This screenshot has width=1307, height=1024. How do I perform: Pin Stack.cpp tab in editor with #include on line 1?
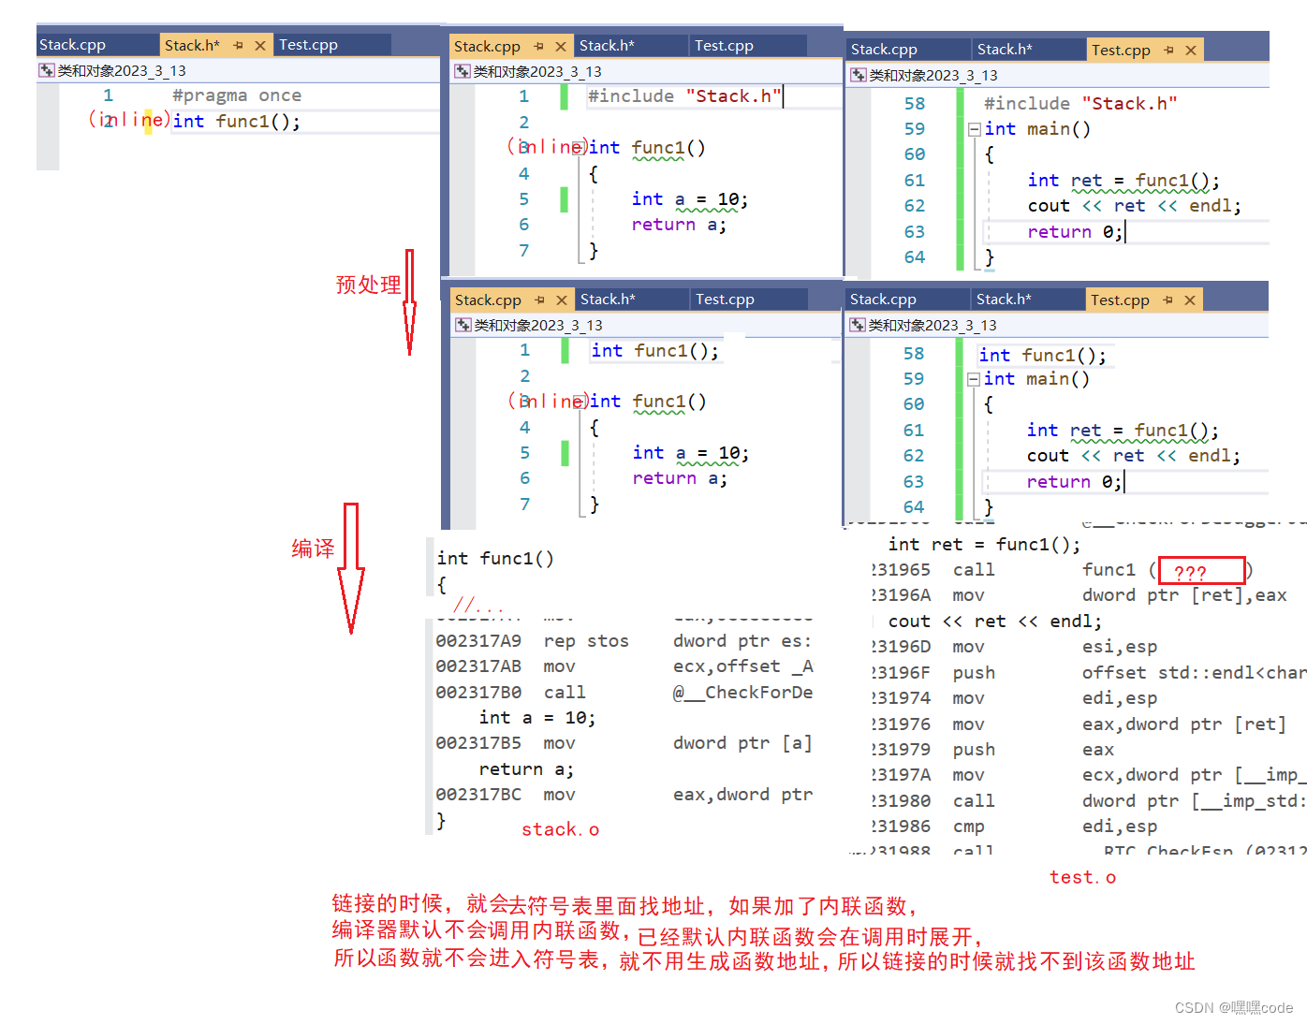pyautogui.click(x=539, y=46)
